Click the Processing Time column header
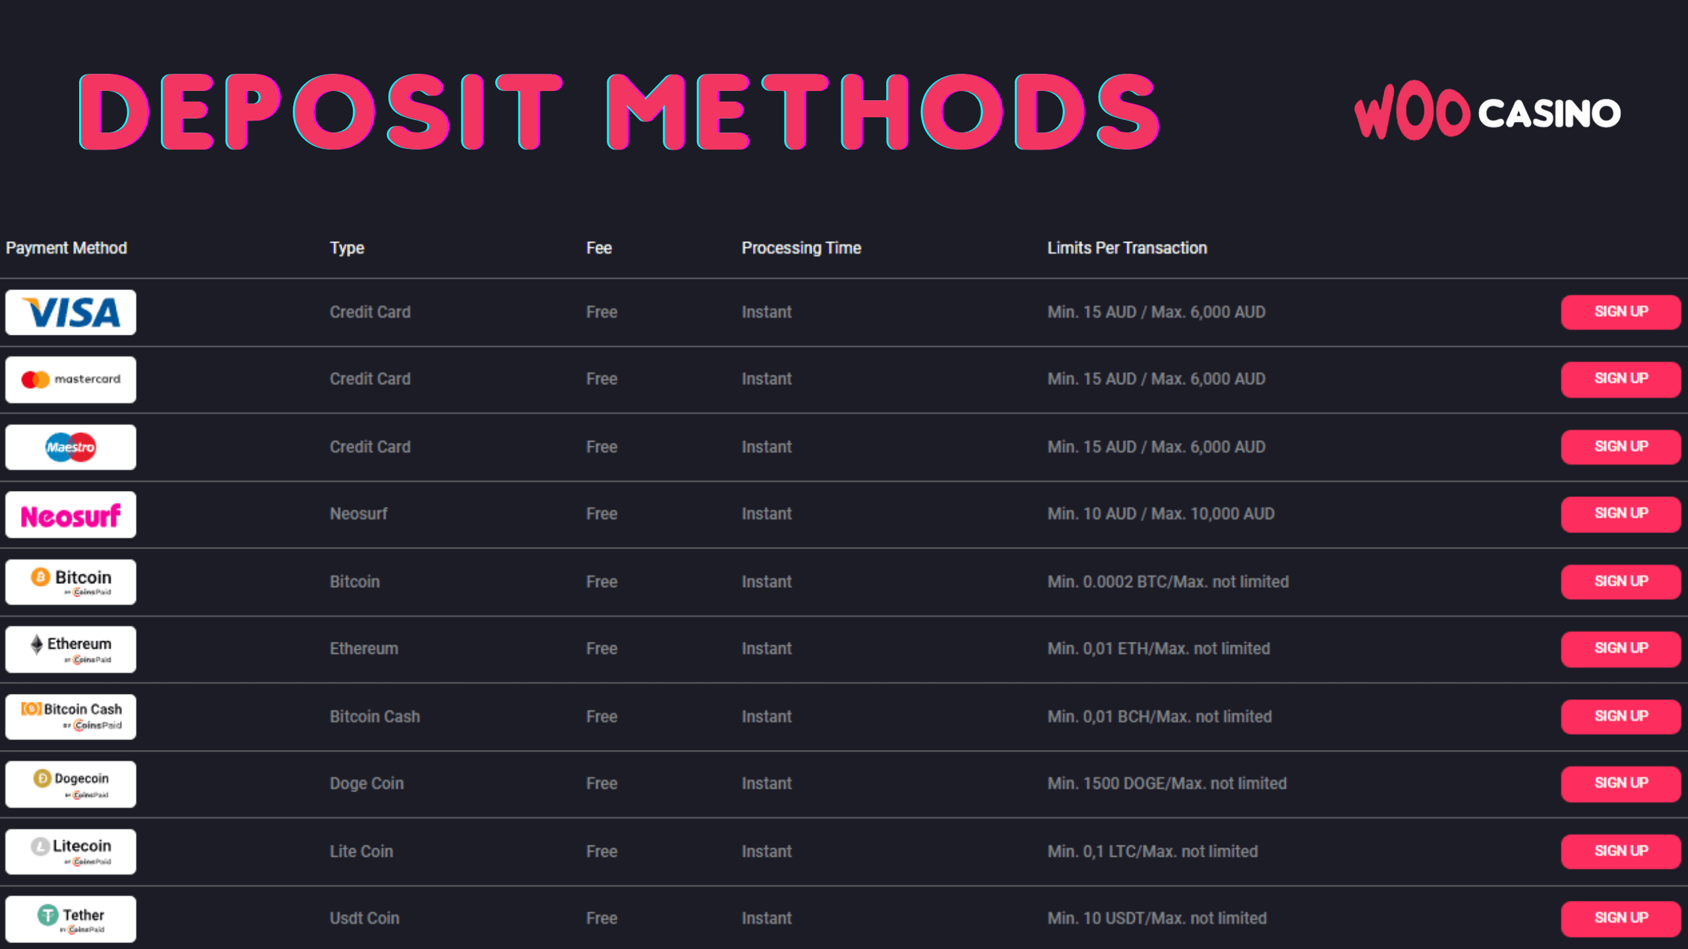Viewport: 1688px width, 949px height. [801, 248]
